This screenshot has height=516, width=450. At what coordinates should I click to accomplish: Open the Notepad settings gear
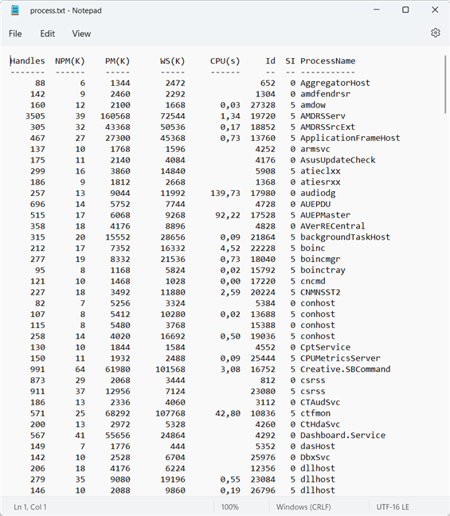435,33
